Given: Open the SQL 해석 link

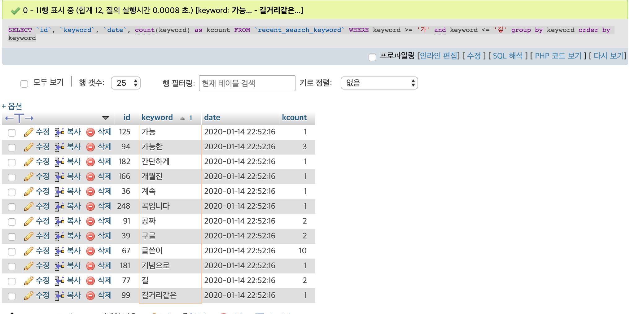Looking at the screenshot, I should [x=507, y=56].
